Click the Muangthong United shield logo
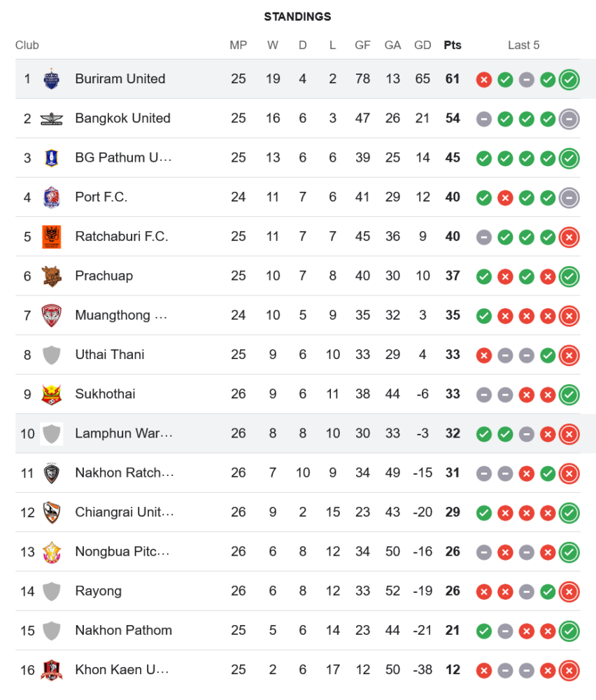 click(x=52, y=315)
